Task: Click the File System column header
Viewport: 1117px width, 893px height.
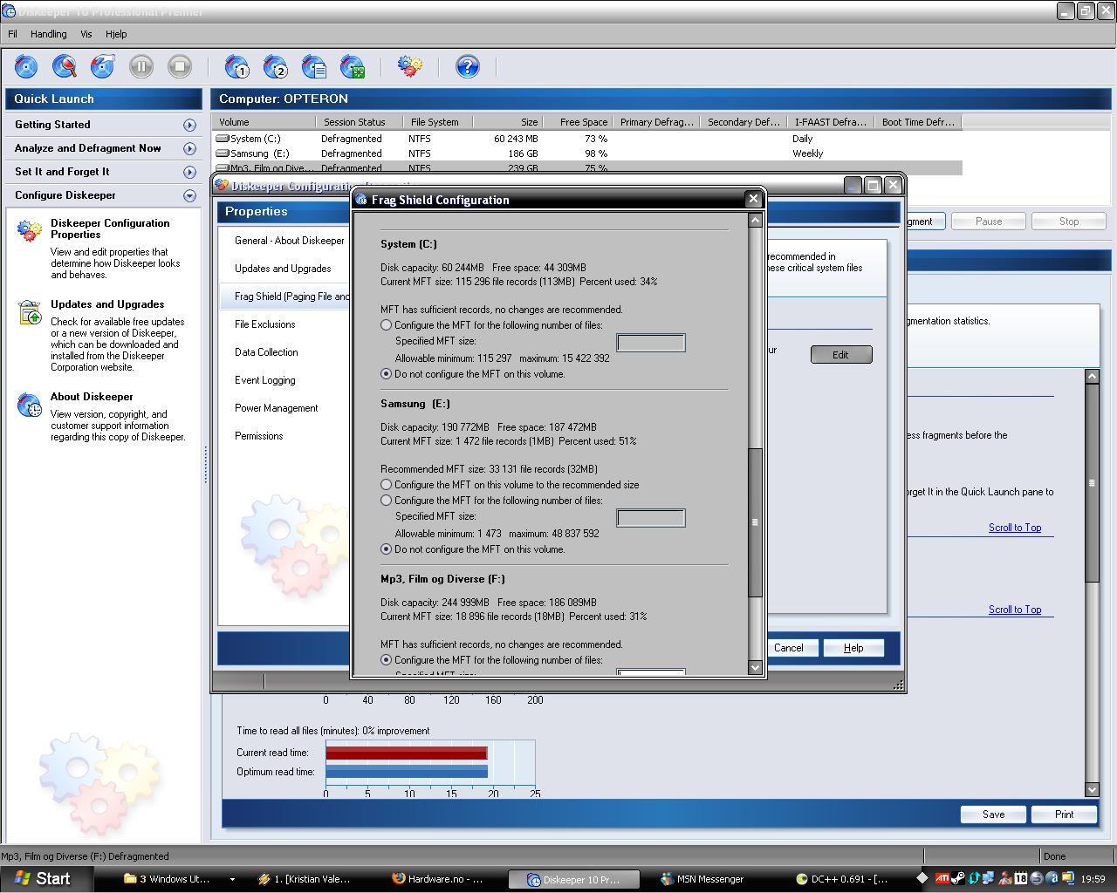Action: 438,122
